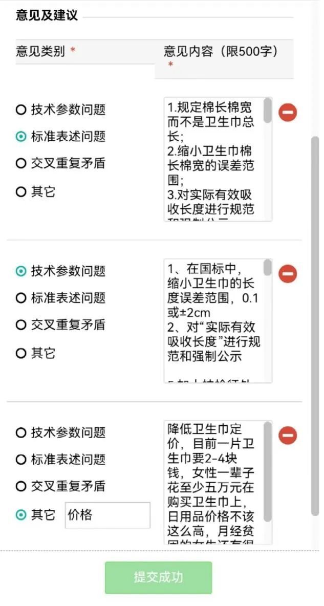This screenshot has height=606, width=324.
Task: Pick 其它 option in the first opinion group
Action: pos(21,192)
